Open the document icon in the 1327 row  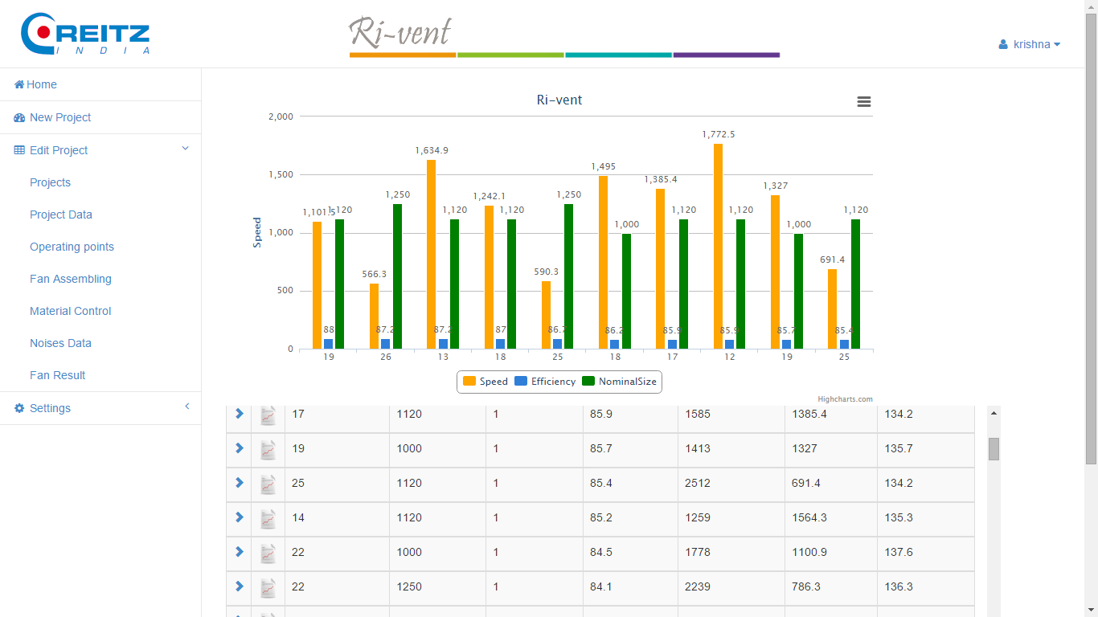click(x=268, y=450)
